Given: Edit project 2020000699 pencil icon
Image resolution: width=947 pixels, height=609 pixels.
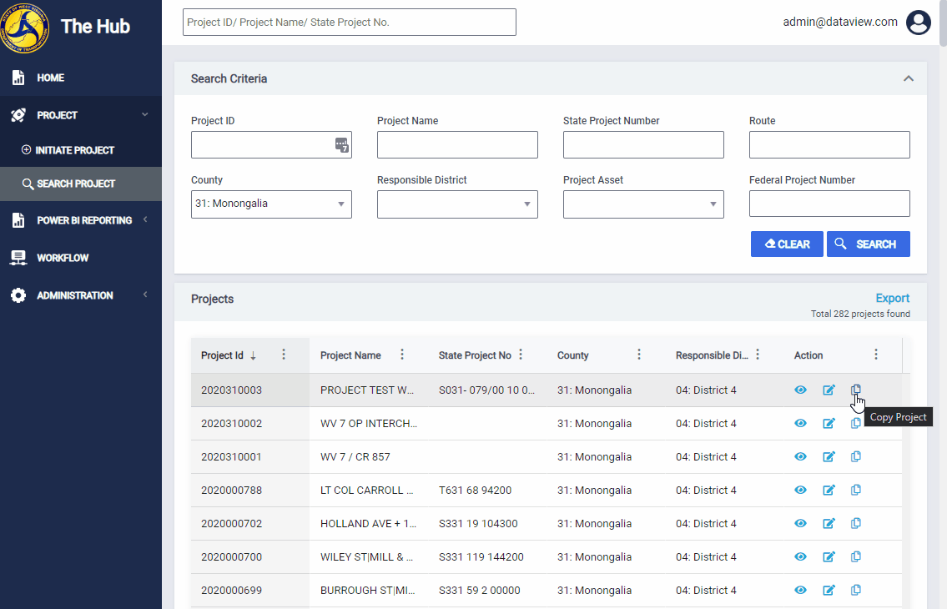Looking at the screenshot, I should [x=829, y=590].
